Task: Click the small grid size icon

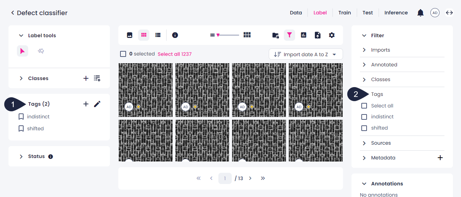Action: pyautogui.click(x=212, y=35)
